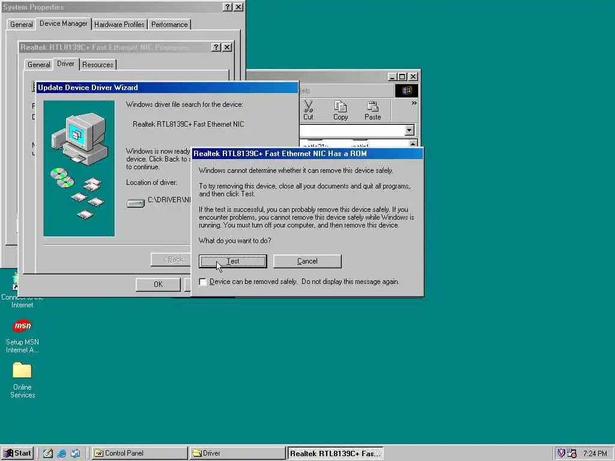Click the Windows logo throbber in Driver window
This screenshot has width=615, height=461.
406,91
